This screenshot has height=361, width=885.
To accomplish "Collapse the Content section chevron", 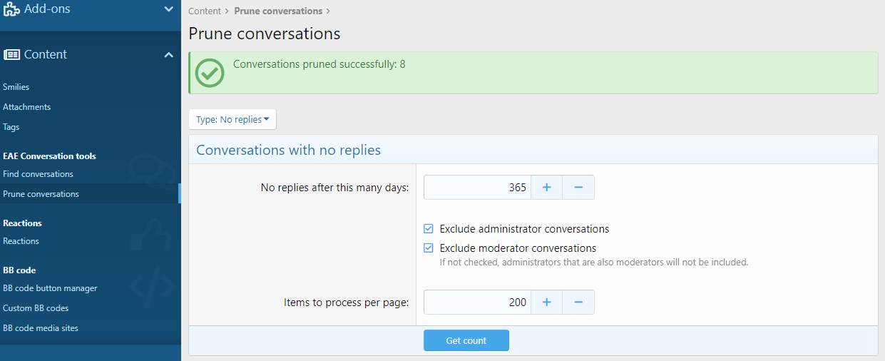I will tap(168, 55).
